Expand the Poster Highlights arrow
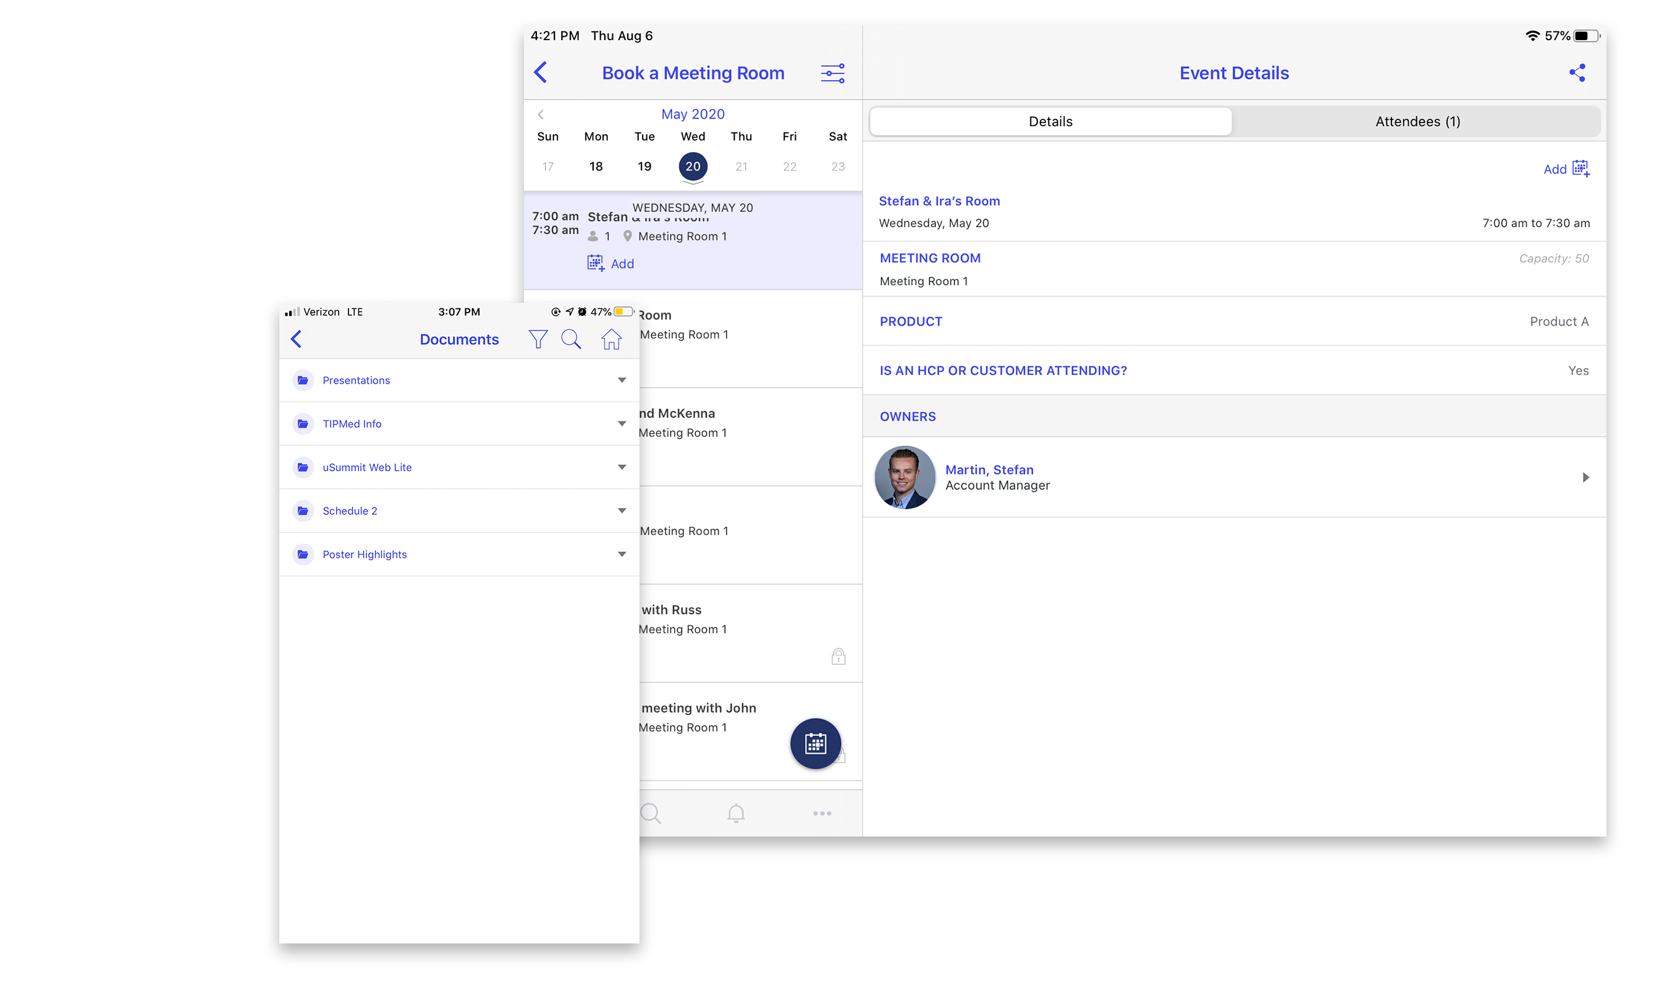 click(622, 554)
